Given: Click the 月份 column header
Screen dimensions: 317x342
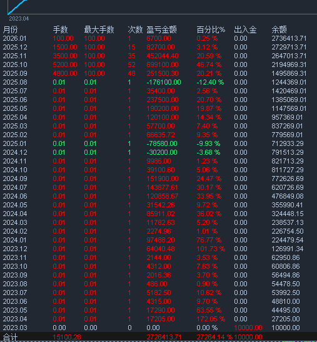Looking at the screenshot, I should (x=10, y=29).
